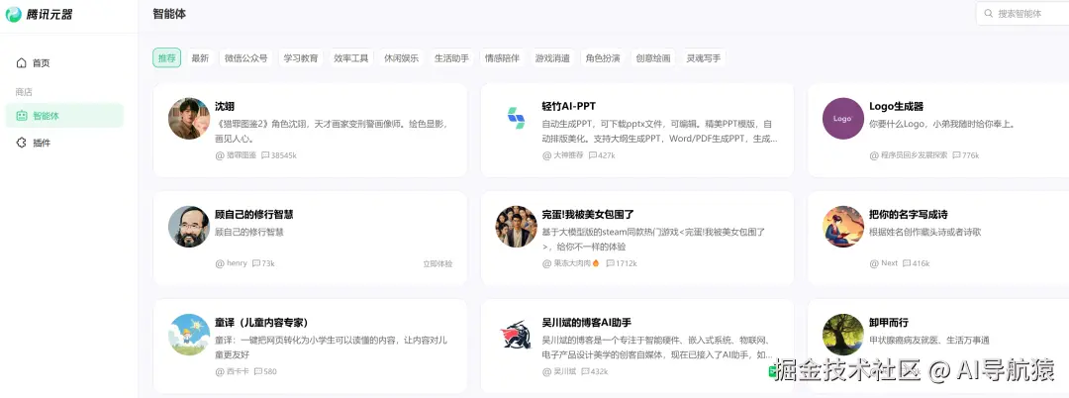Image resolution: width=1069 pixels, height=398 pixels.
Task: Open the 把你的名字写成诗 title
Action: pos(909,215)
